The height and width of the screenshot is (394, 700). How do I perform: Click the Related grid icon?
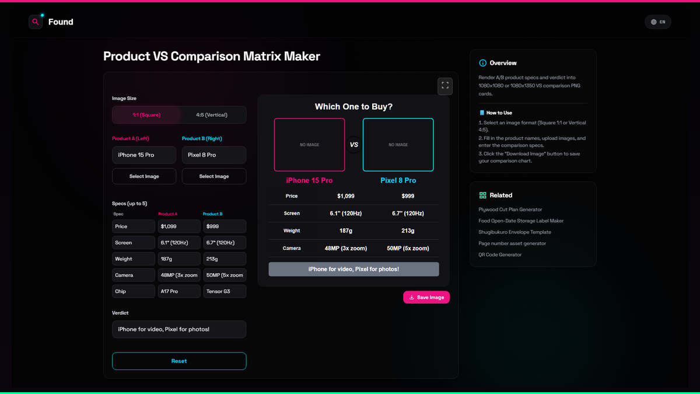coord(482,195)
